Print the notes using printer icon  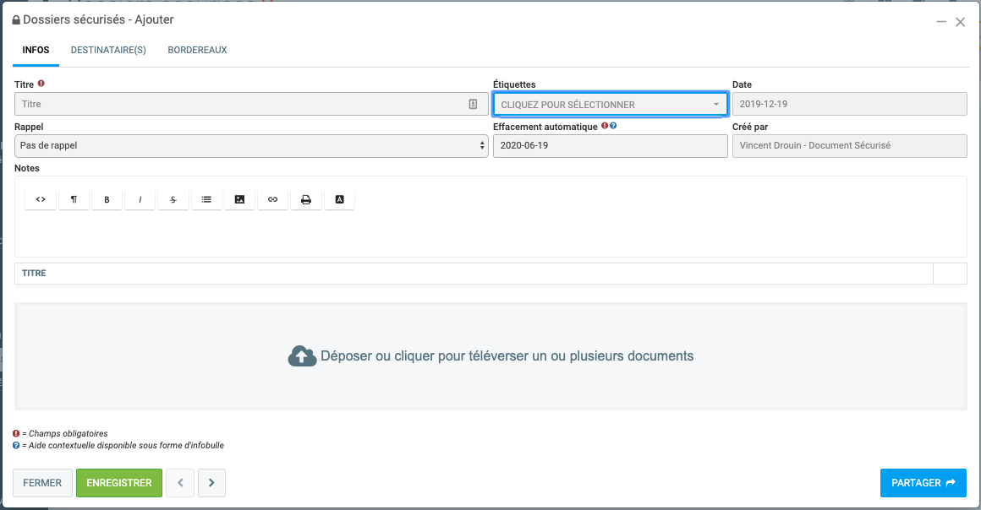306,199
